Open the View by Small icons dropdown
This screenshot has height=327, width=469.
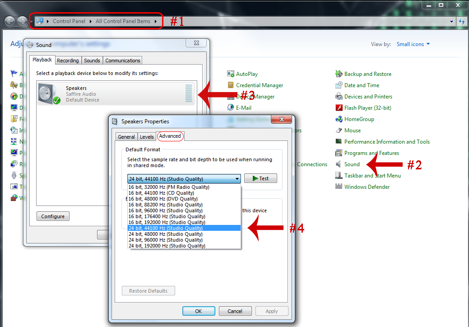click(413, 44)
